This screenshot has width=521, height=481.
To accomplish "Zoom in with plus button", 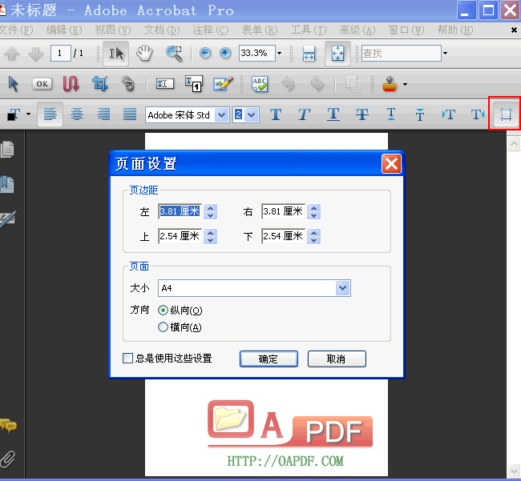I will [225, 53].
